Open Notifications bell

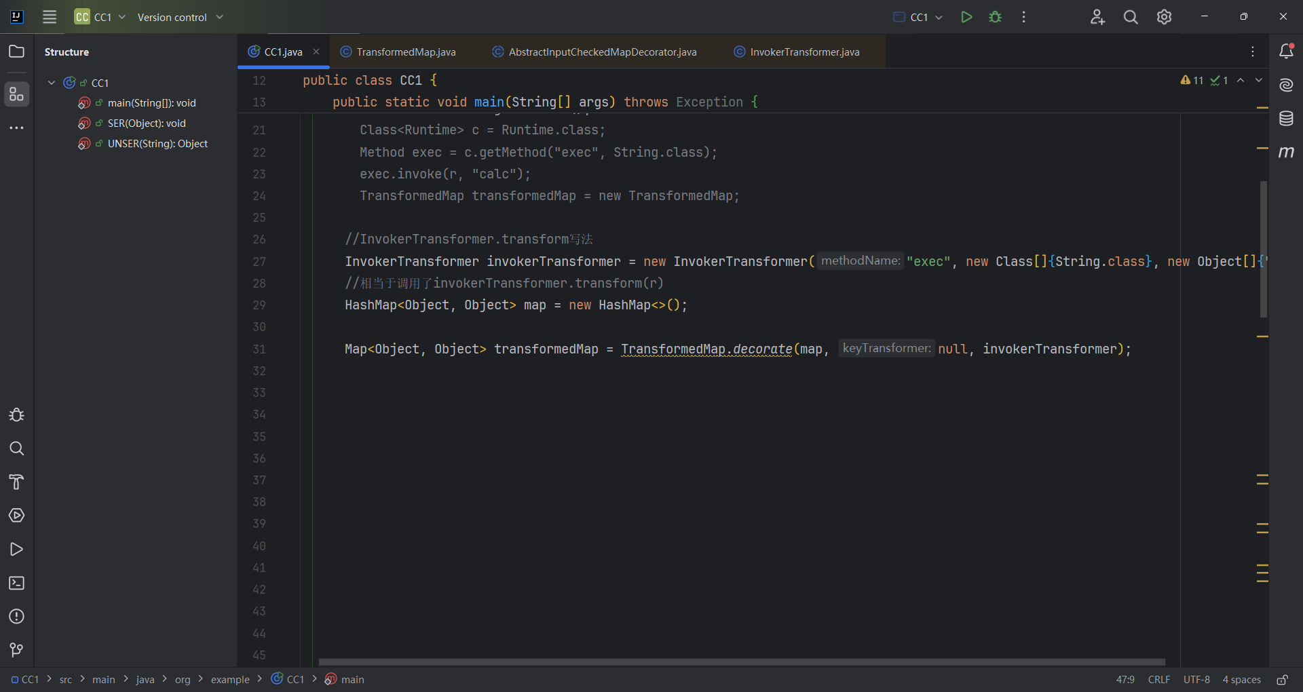(1286, 51)
